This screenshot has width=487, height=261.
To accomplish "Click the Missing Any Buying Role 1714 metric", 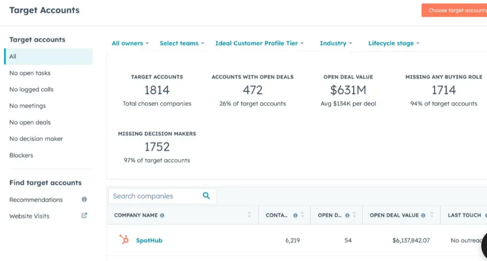I will click(x=443, y=90).
